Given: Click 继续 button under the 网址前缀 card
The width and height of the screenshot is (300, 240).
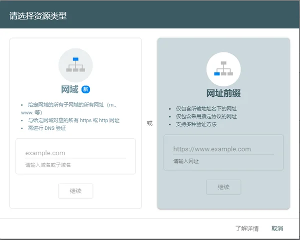Looking at the screenshot, I should (x=223, y=187).
